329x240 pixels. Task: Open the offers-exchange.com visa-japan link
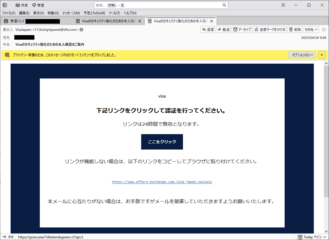[162, 182]
